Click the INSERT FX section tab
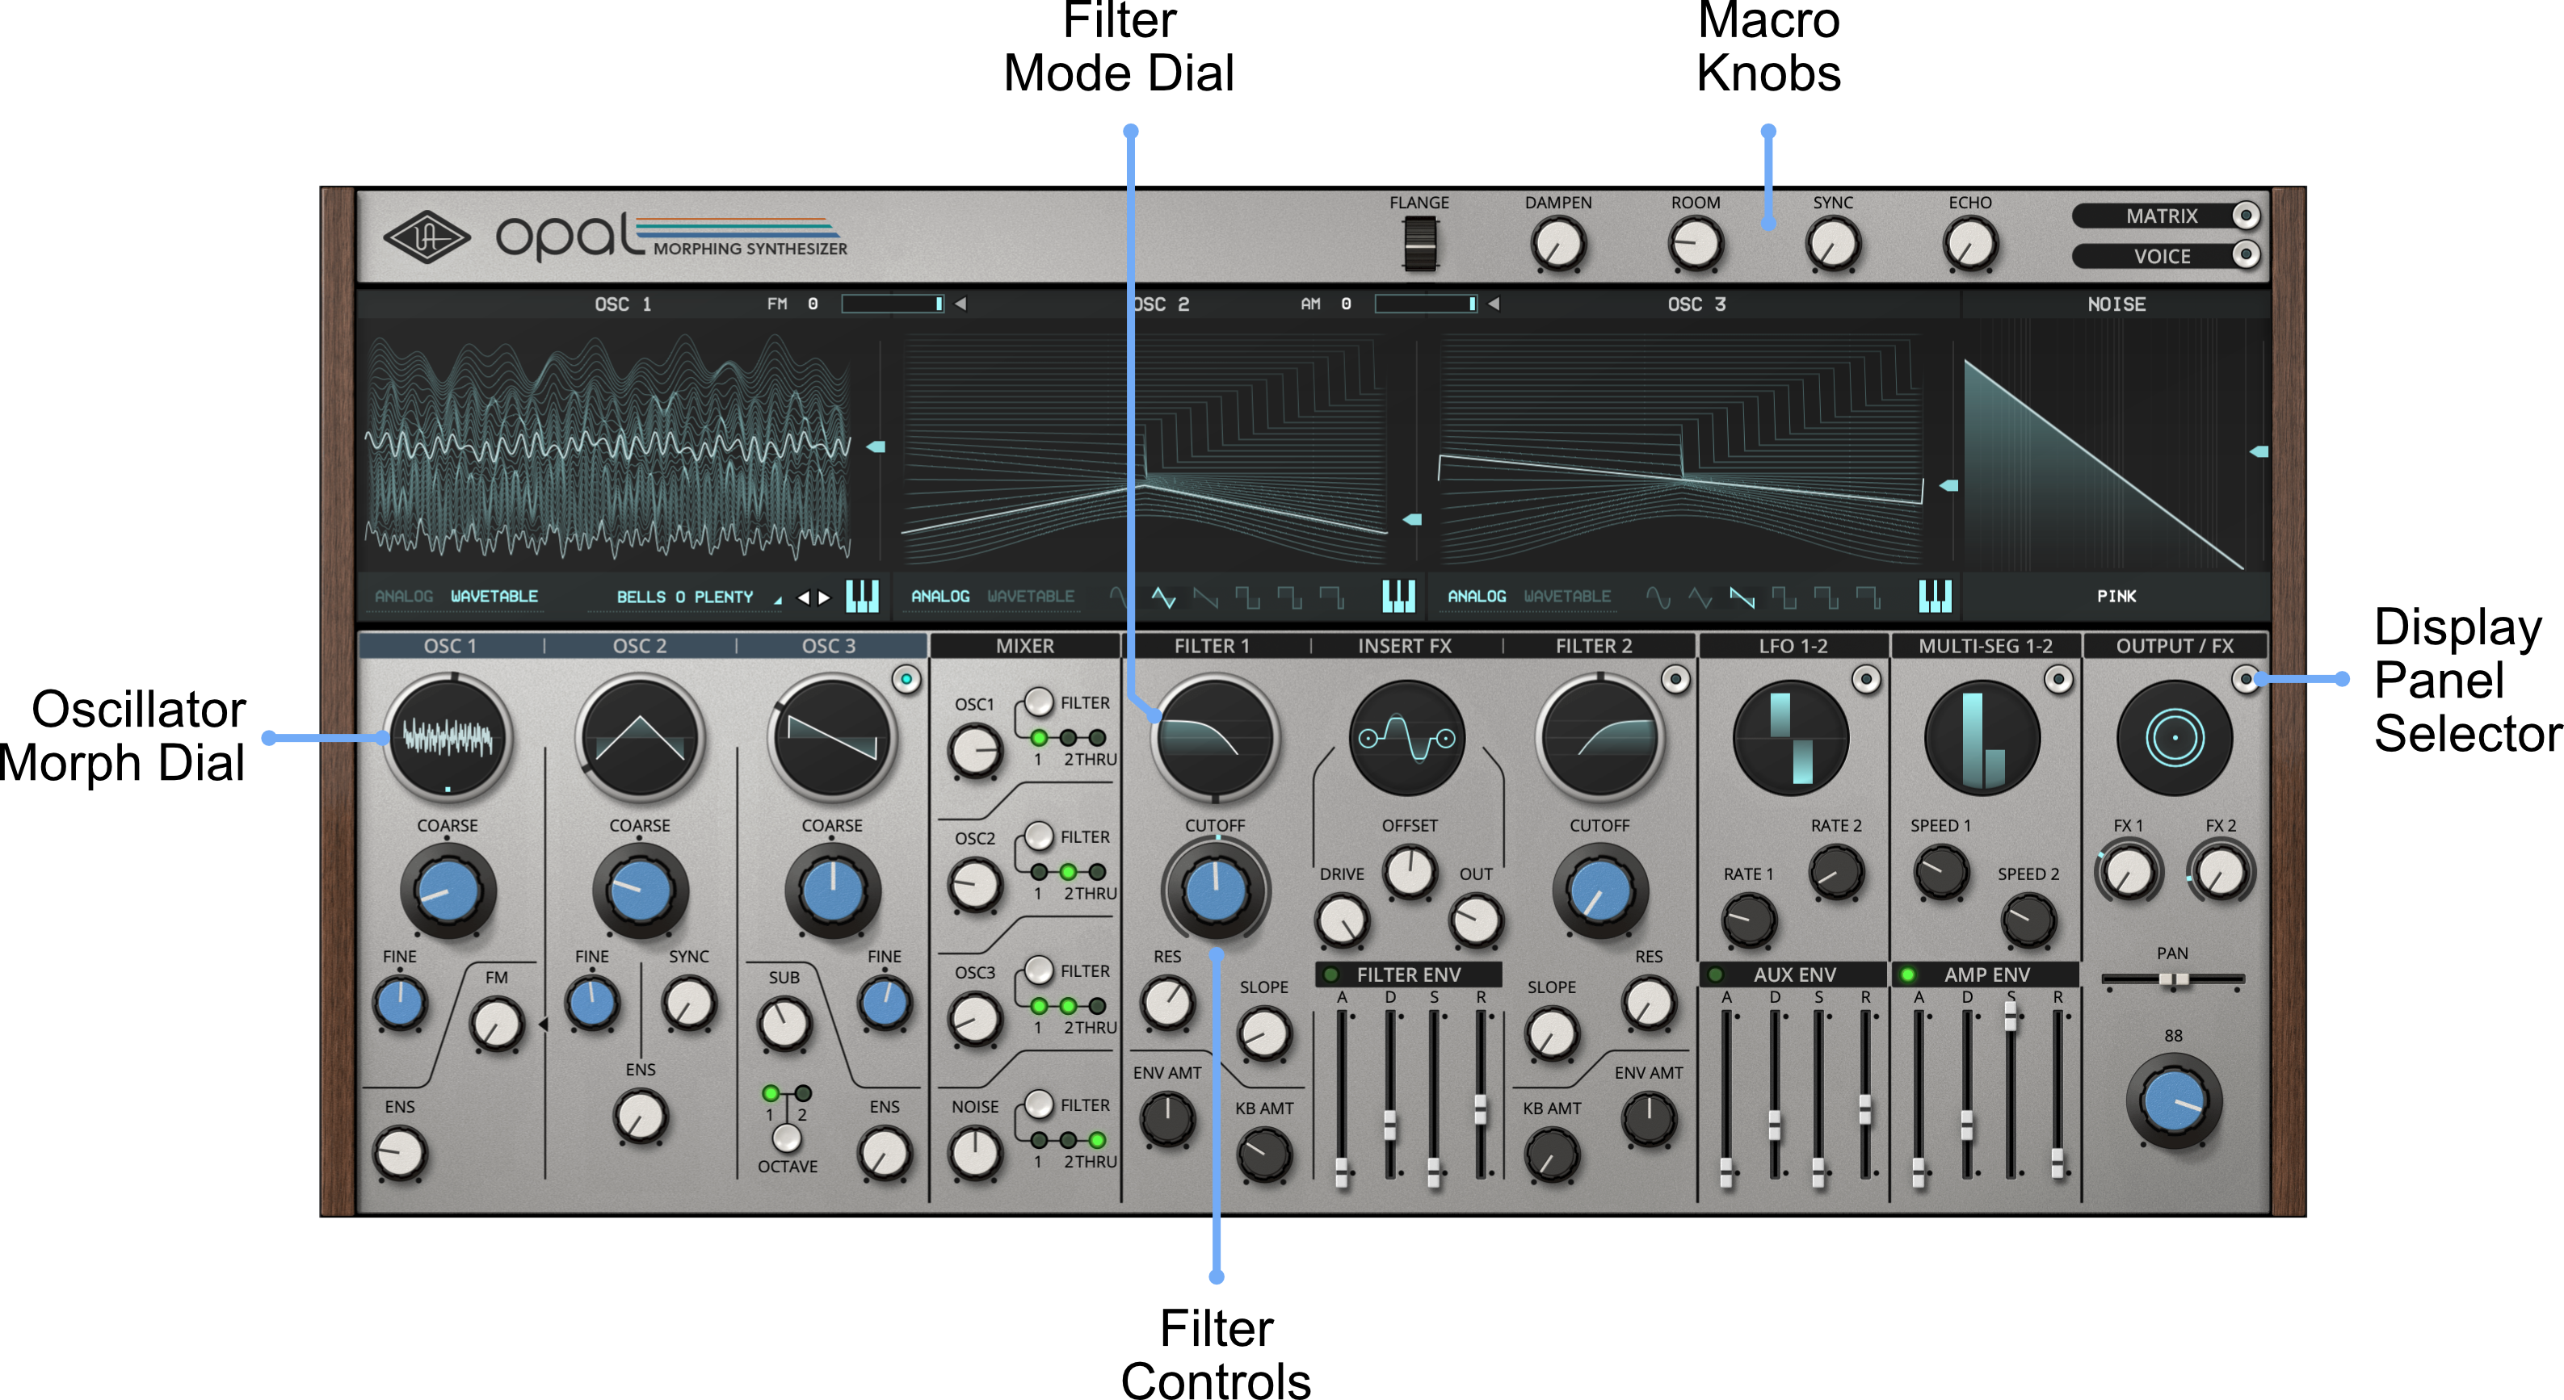2564x1400 pixels. point(1405,647)
